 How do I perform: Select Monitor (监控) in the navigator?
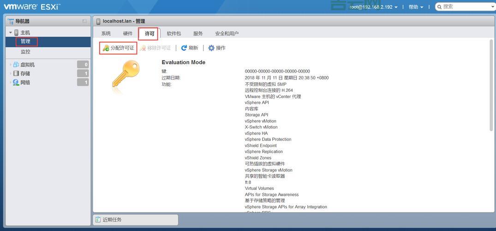pyautogui.click(x=25, y=52)
